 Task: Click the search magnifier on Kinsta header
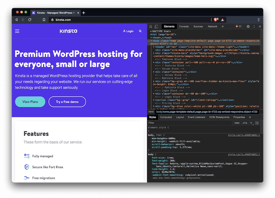point(140,31)
